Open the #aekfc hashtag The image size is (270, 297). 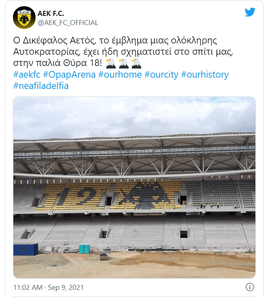[27, 74]
